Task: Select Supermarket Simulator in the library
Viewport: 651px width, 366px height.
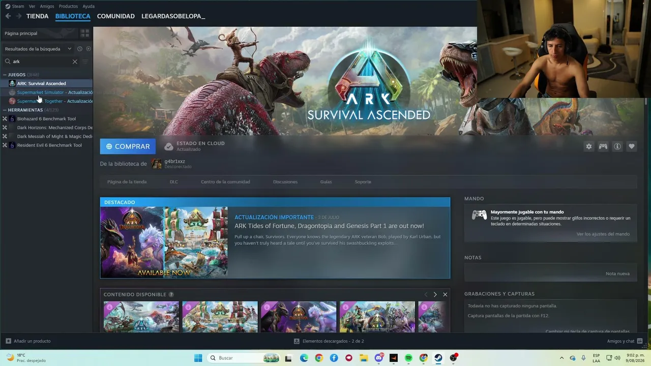Action: tap(47, 93)
